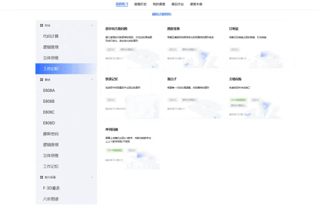The width and height of the screenshot is (319, 210).
Task: Select 代码计算 in the sidebar
Action: [50, 36]
